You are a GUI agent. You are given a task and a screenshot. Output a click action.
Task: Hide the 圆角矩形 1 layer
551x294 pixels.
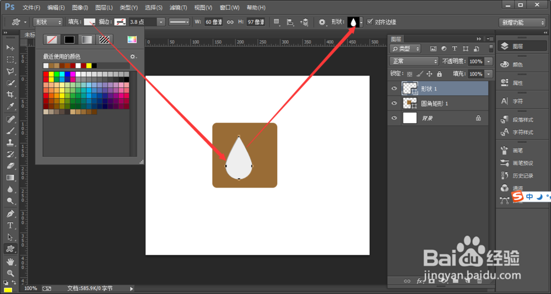[x=394, y=103]
